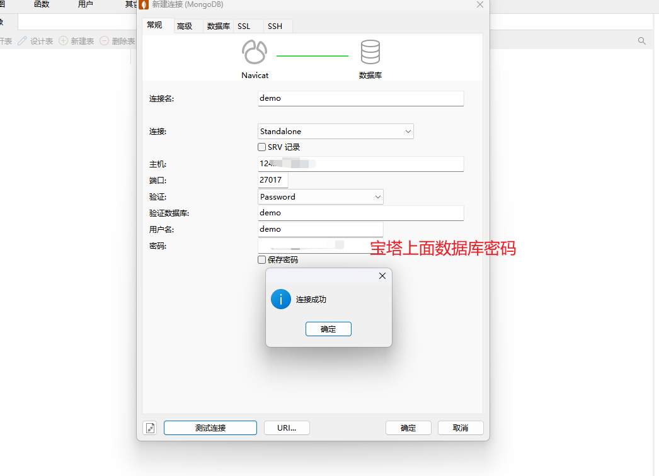The height and width of the screenshot is (476, 659).
Task: Confirm 连接成功 popup with 确定
Action: pyautogui.click(x=328, y=329)
